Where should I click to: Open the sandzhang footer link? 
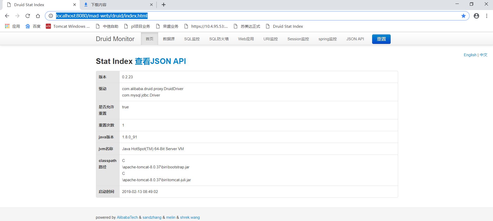coord(152,217)
